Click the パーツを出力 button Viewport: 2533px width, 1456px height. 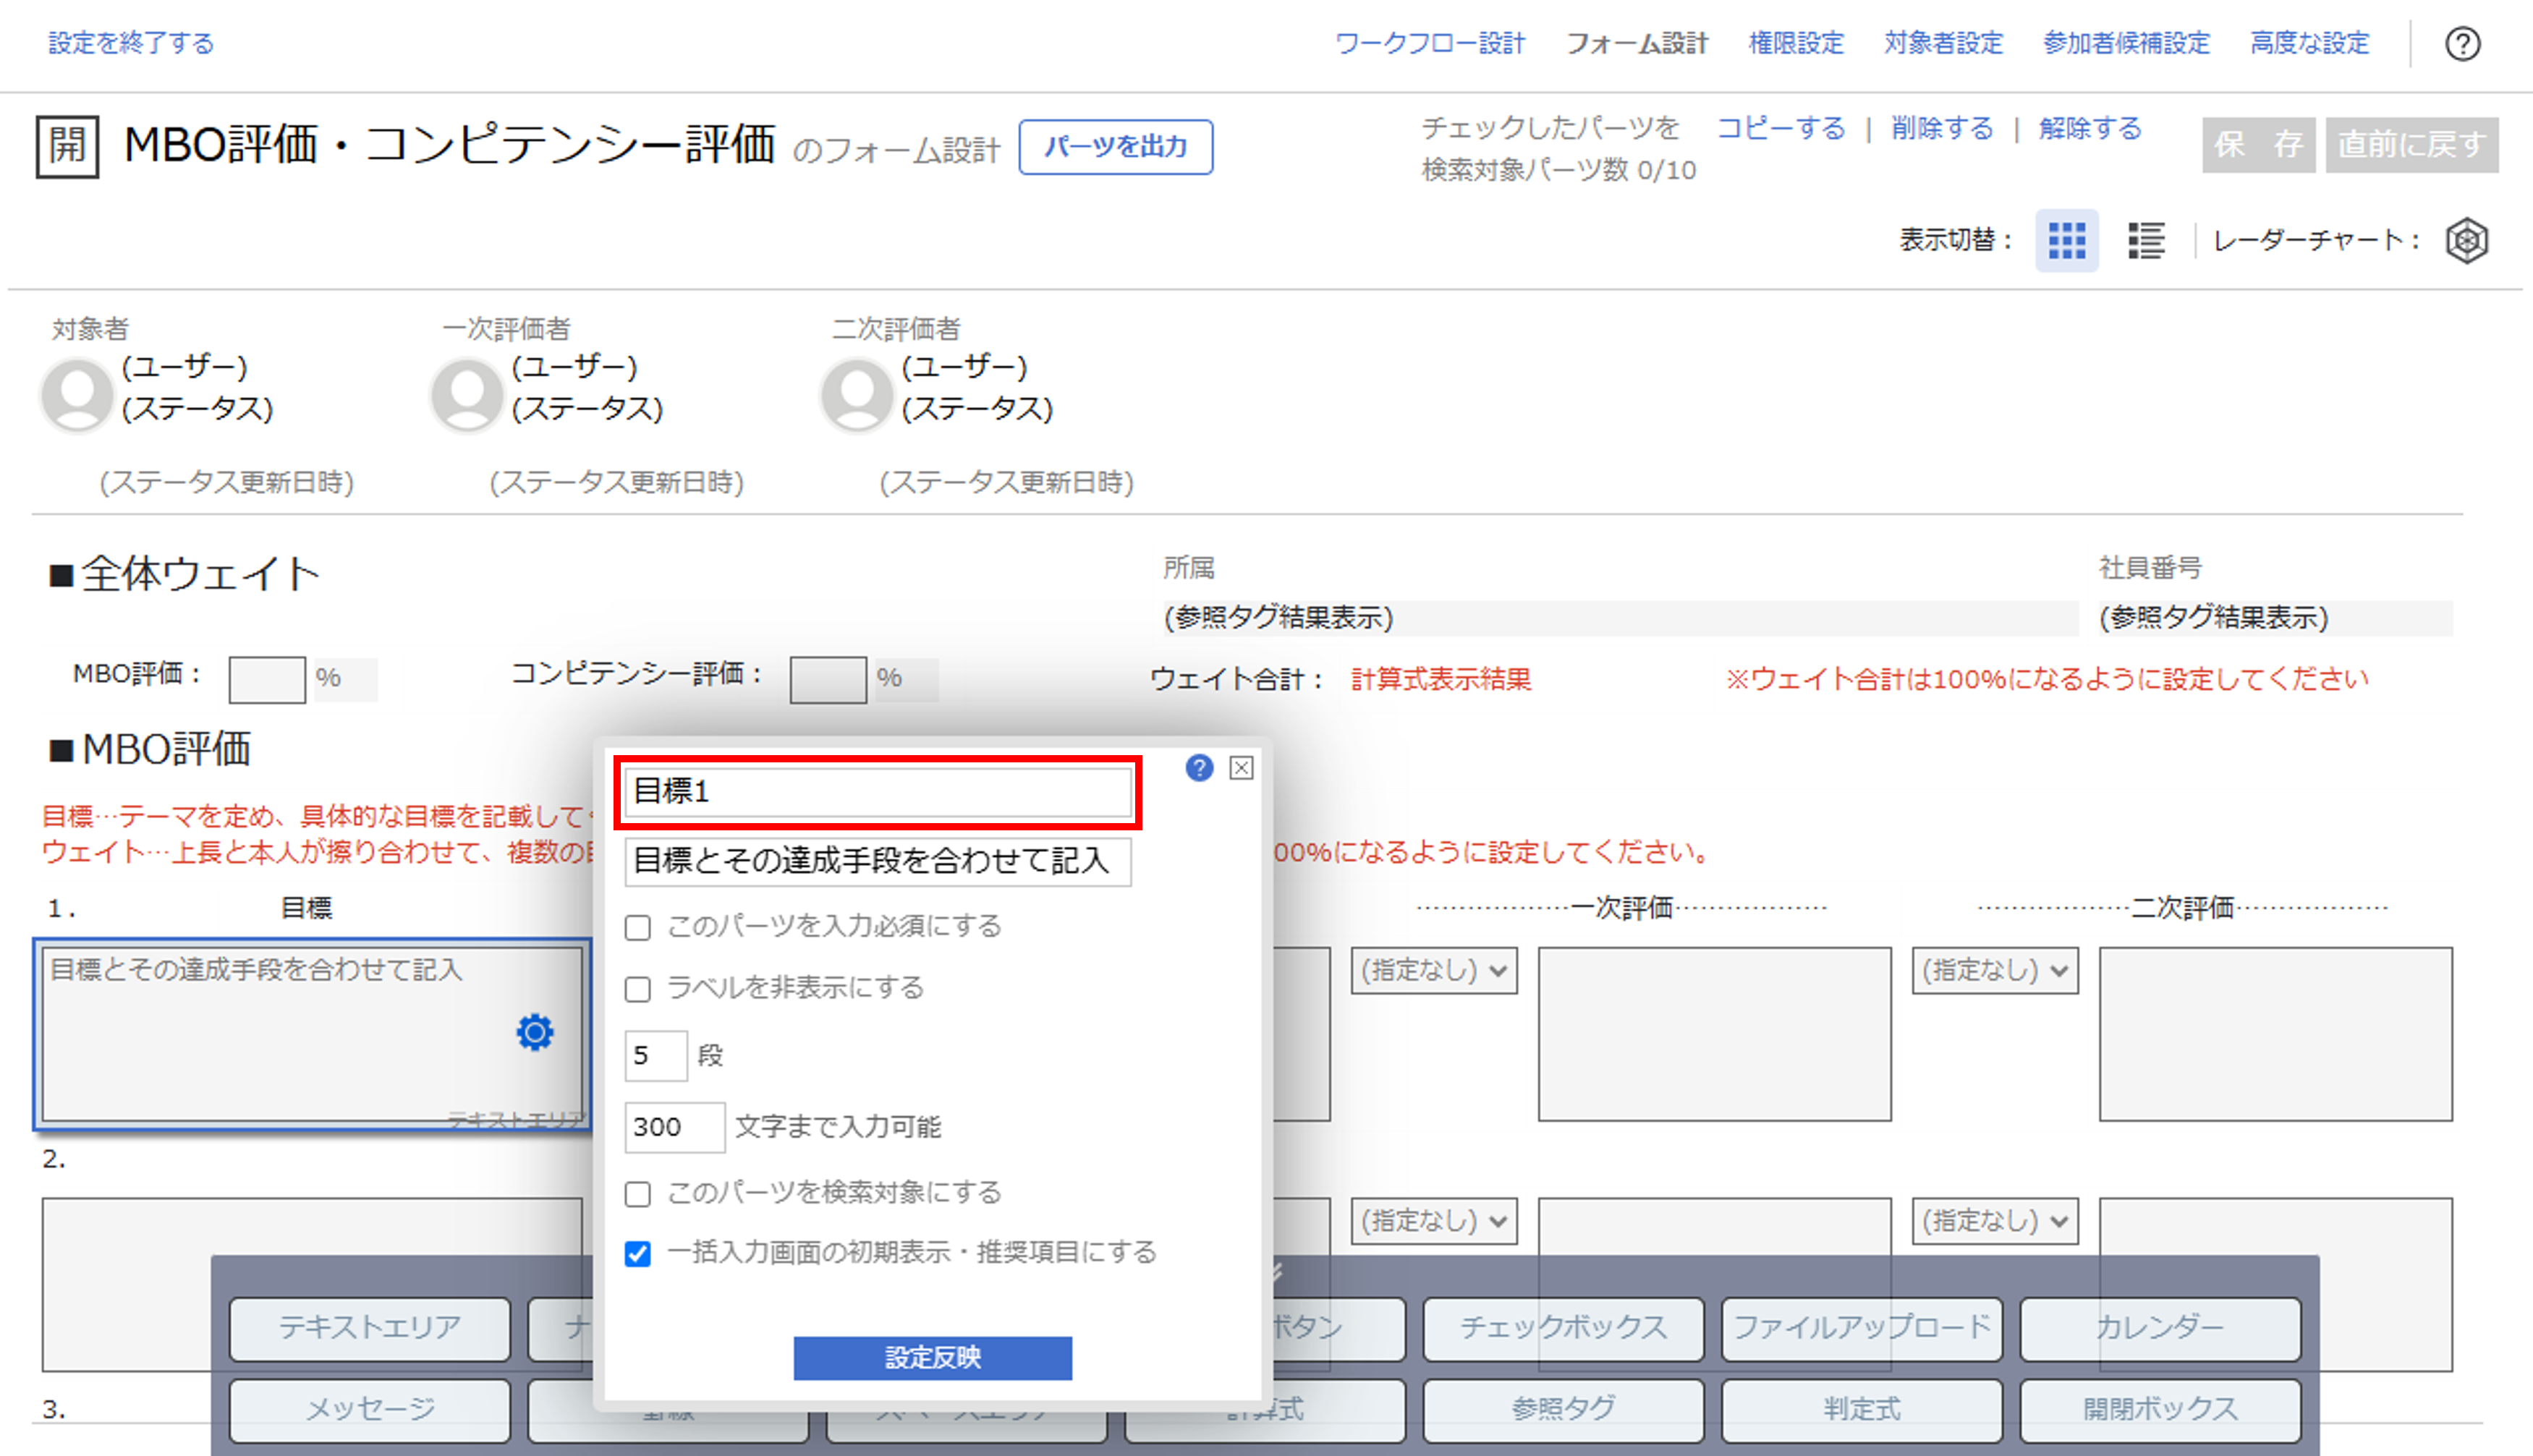tap(1115, 147)
